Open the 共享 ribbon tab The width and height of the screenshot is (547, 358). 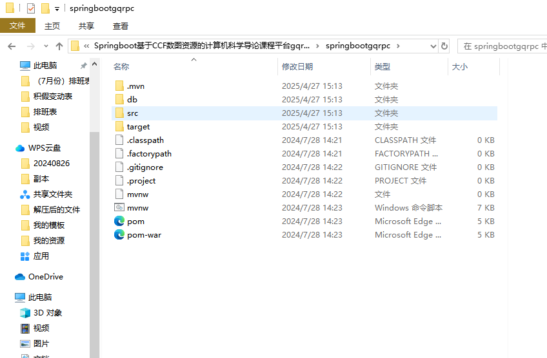coord(86,26)
